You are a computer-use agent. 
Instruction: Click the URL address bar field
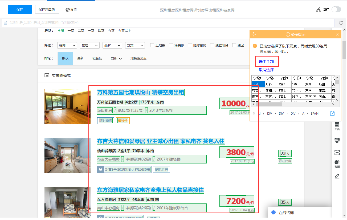point(168,23)
